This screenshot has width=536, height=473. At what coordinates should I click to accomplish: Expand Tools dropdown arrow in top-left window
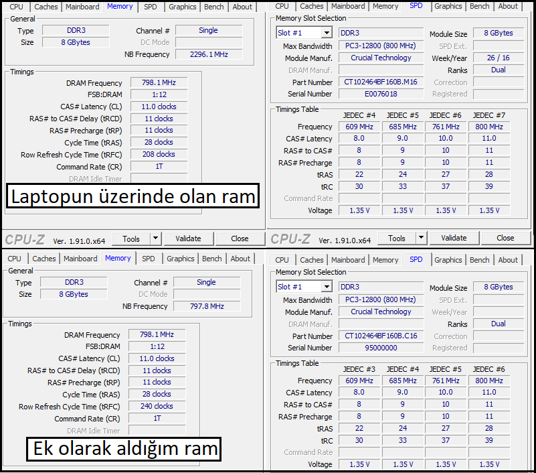(x=155, y=239)
